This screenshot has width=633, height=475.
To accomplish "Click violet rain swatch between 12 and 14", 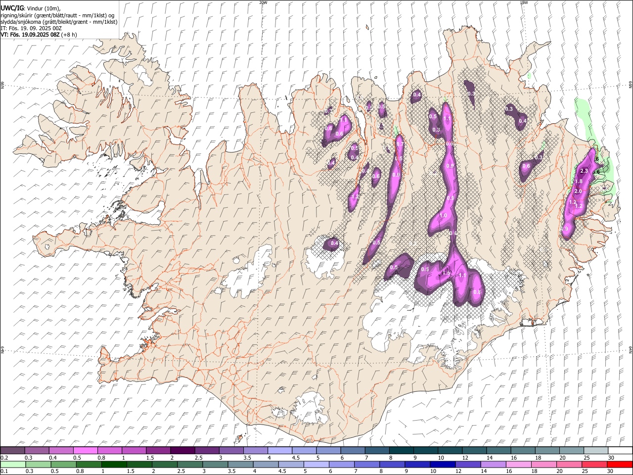I will (467, 464).
